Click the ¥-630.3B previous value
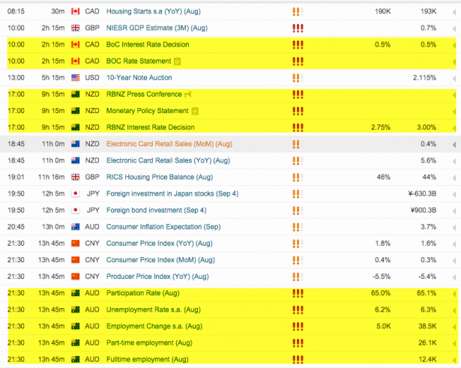 [422, 193]
